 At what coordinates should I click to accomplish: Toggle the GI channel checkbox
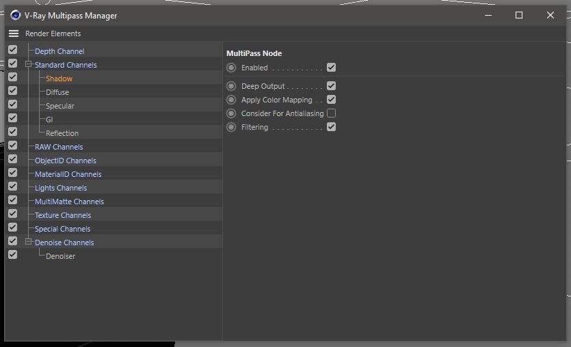13,118
